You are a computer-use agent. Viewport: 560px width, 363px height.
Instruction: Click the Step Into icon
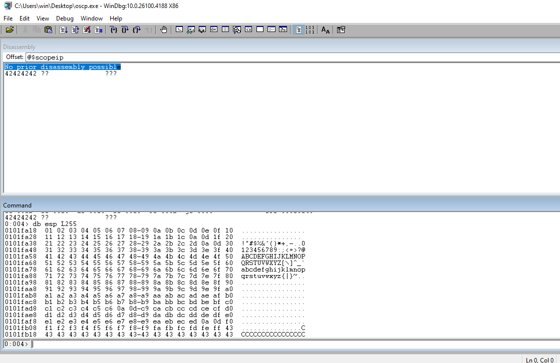pyautogui.click(x=114, y=30)
